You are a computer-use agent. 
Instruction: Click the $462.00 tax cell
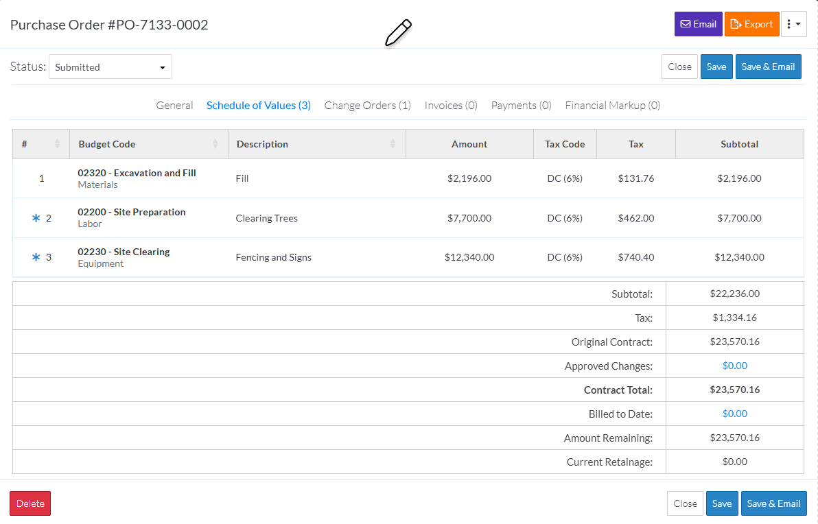click(x=636, y=218)
